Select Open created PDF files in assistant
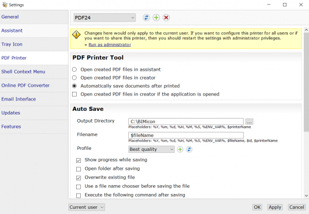This screenshot has height=214, width=309. pyautogui.click(x=75, y=69)
